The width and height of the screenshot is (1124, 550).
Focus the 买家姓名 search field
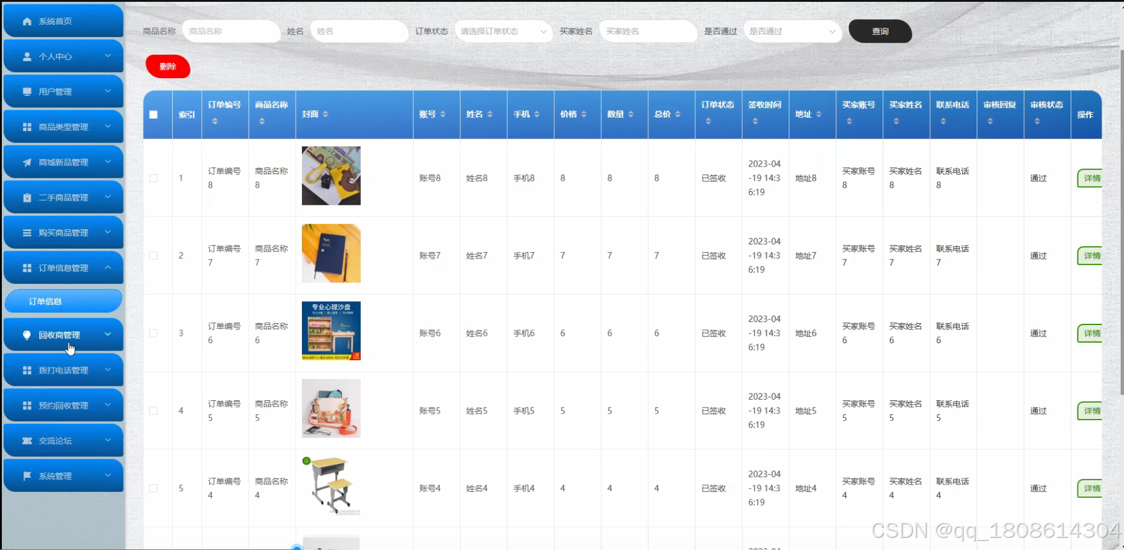648,32
